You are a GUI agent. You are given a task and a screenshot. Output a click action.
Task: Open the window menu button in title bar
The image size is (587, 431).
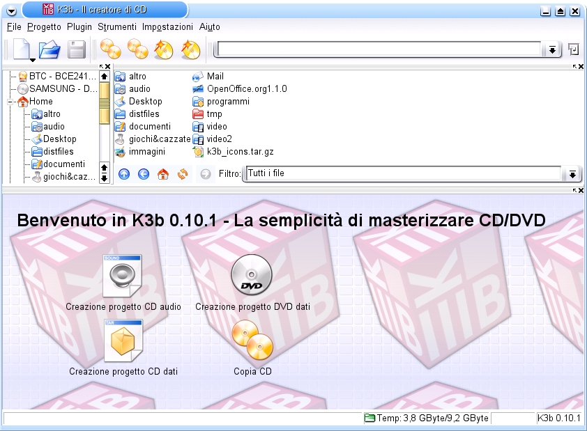click(x=12, y=11)
